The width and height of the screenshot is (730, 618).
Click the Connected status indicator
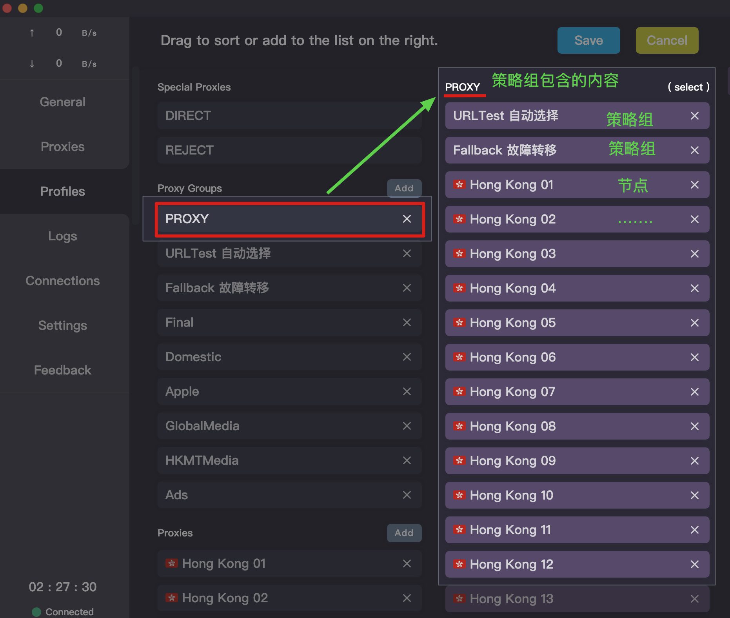point(63,612)
